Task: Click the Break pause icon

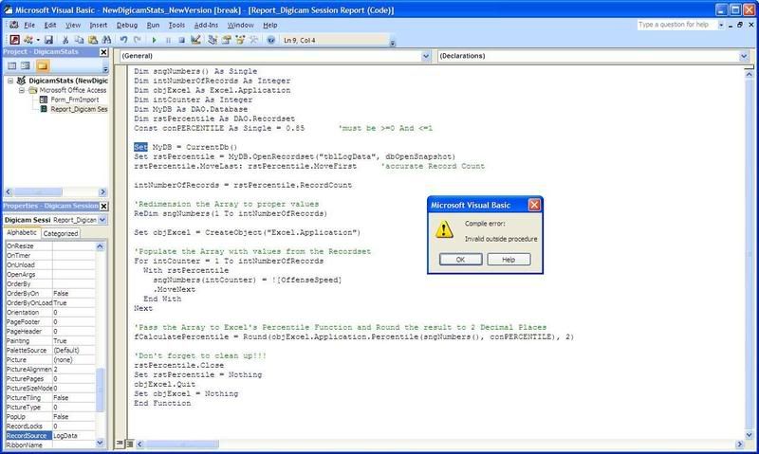Action: (x=168, y=40)
